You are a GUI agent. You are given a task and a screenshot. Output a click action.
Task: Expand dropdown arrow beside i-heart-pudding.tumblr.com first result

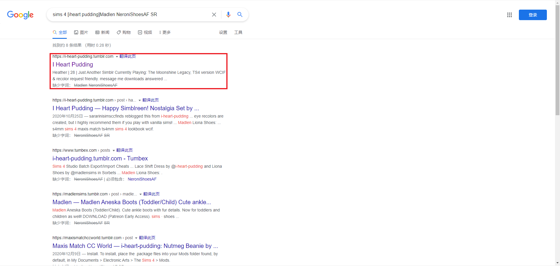(117, 57)
